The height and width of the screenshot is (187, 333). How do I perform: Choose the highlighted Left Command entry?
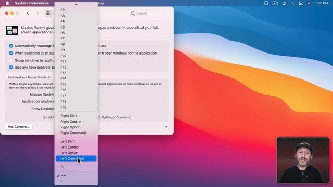[76, 158]
